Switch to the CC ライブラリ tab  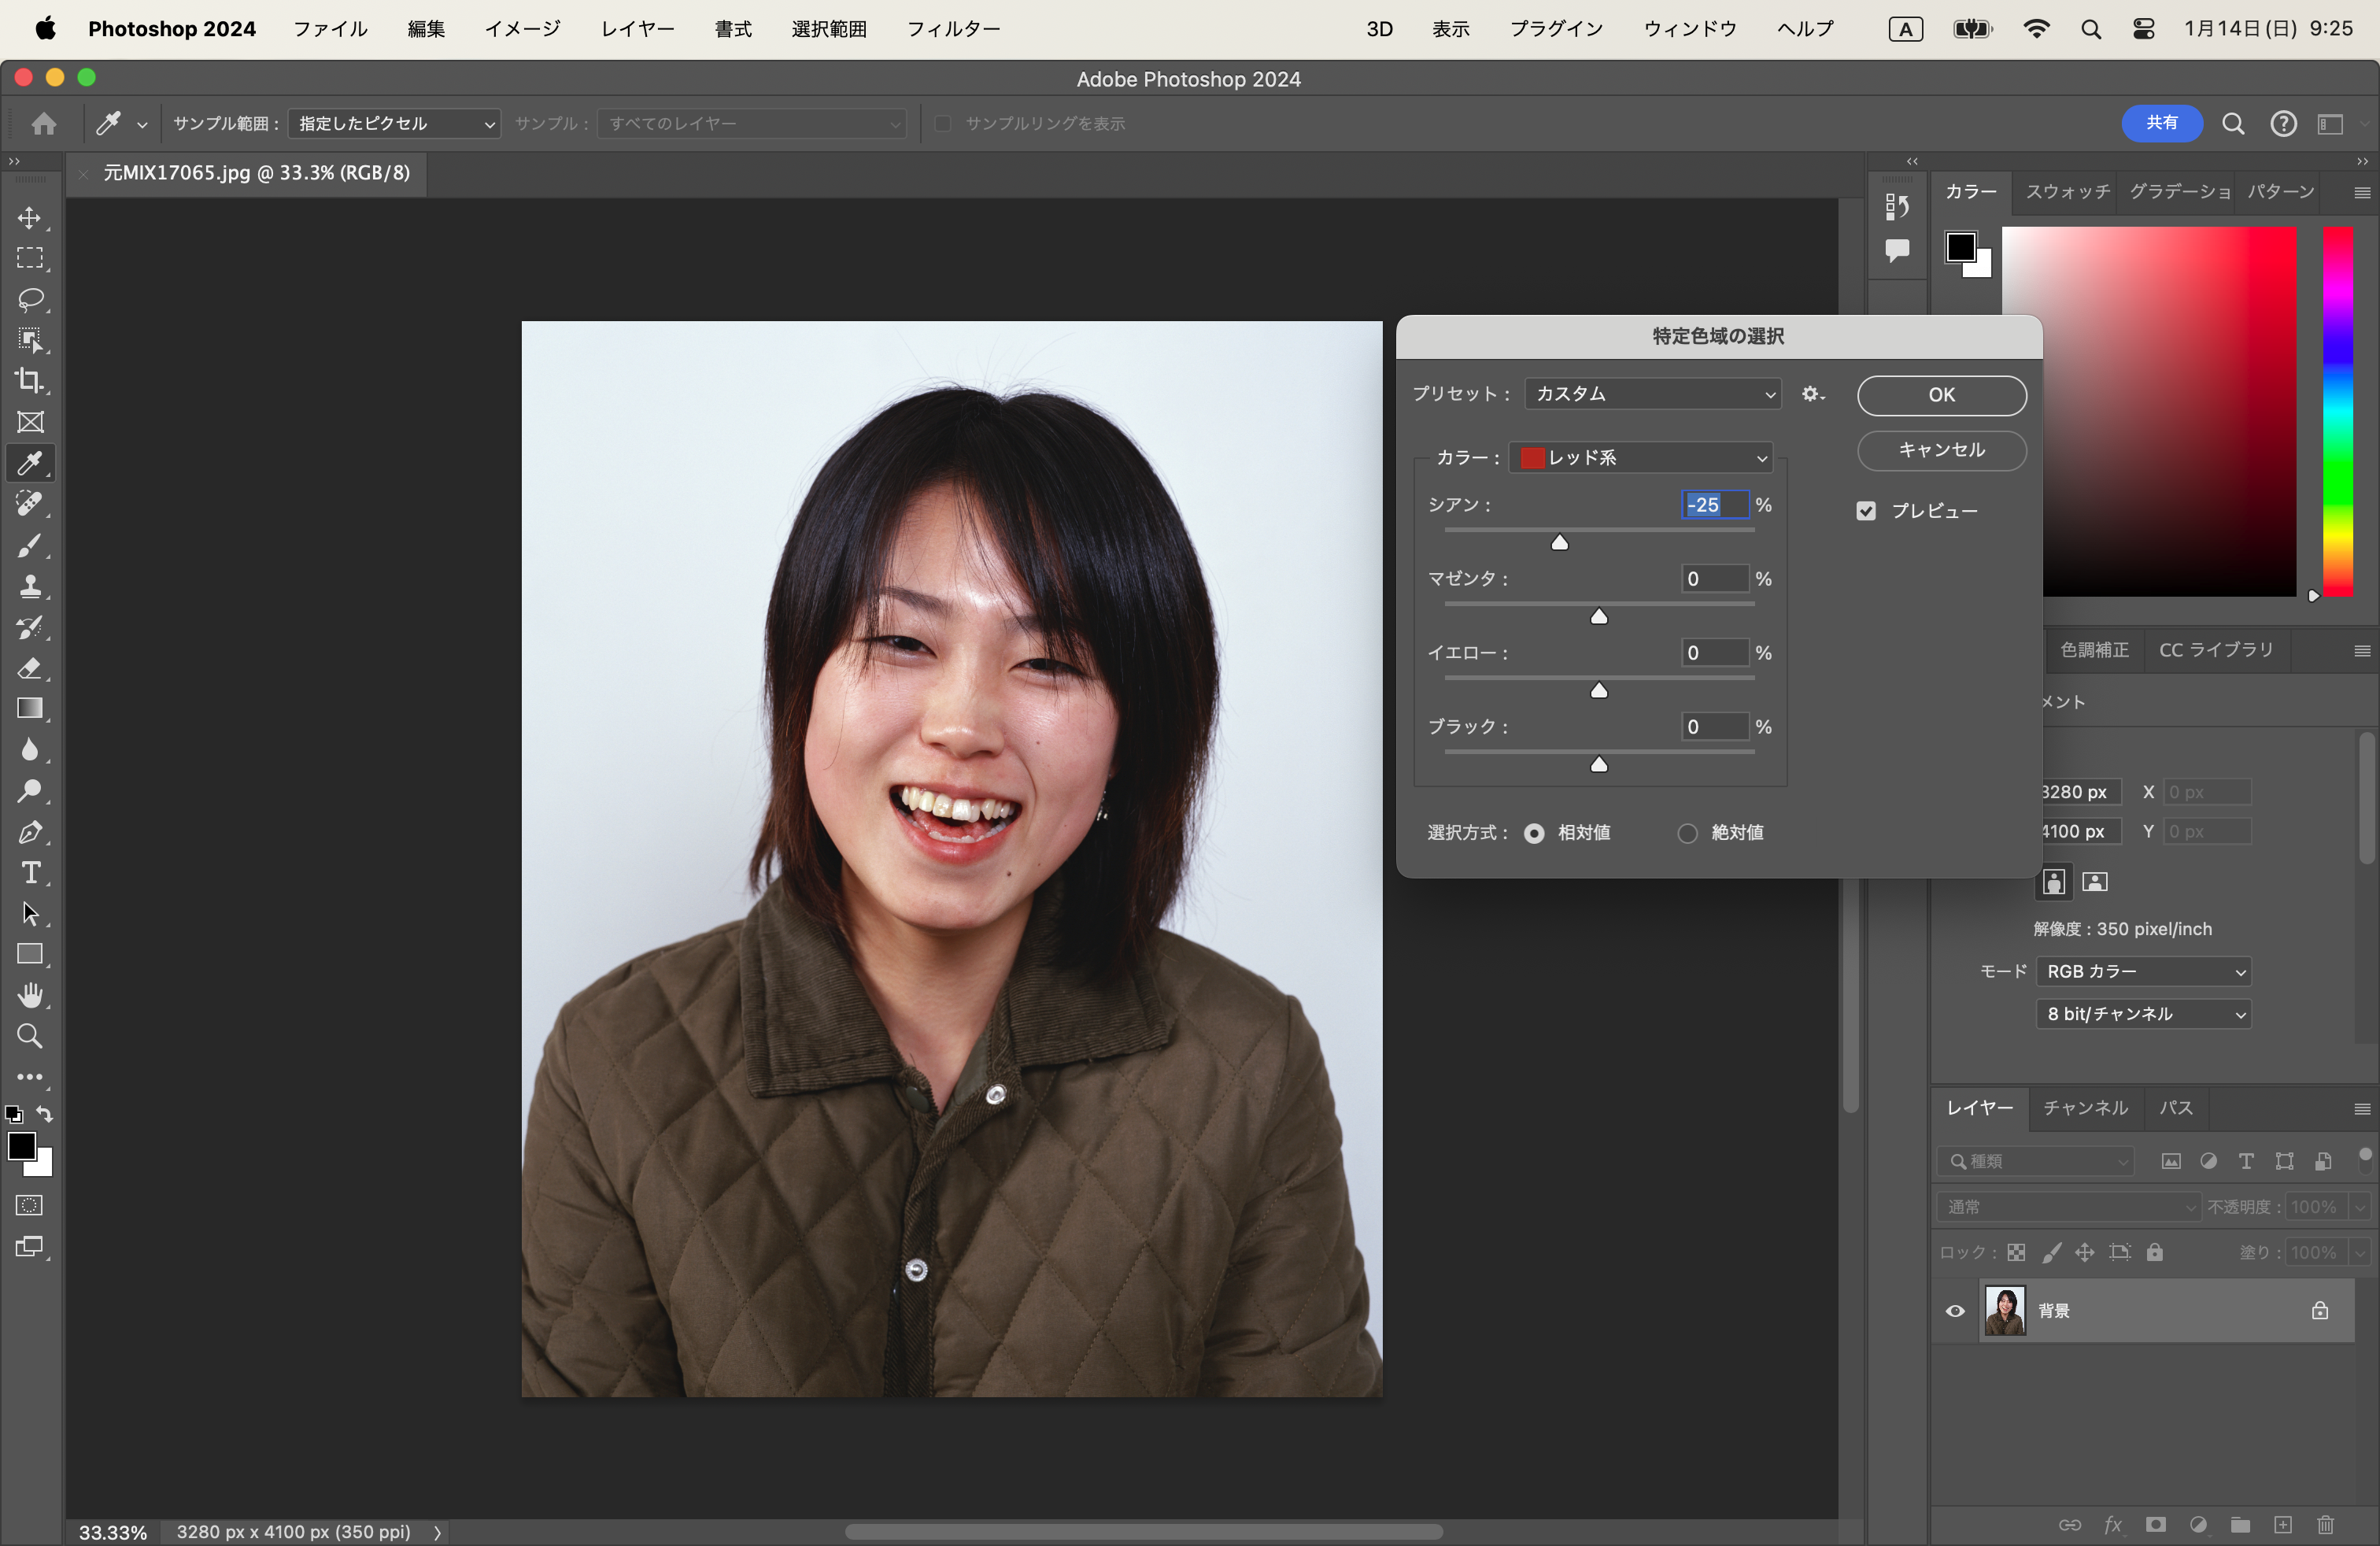(2216, 650)
